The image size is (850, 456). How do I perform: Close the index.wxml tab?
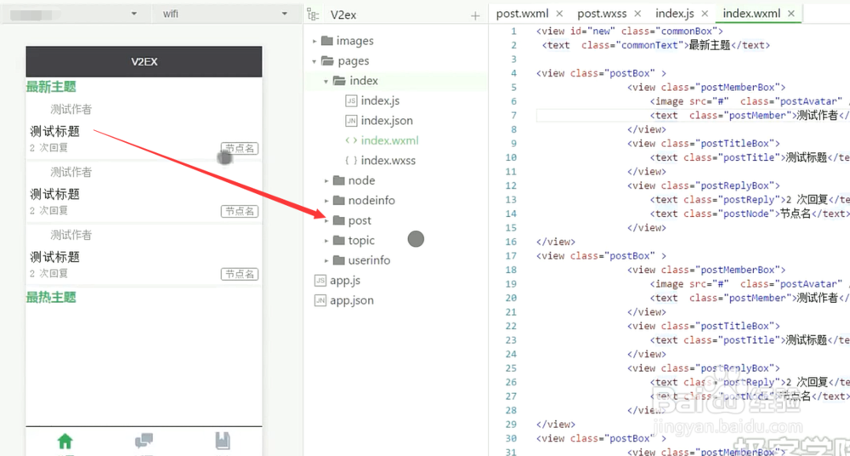(791, 14)
